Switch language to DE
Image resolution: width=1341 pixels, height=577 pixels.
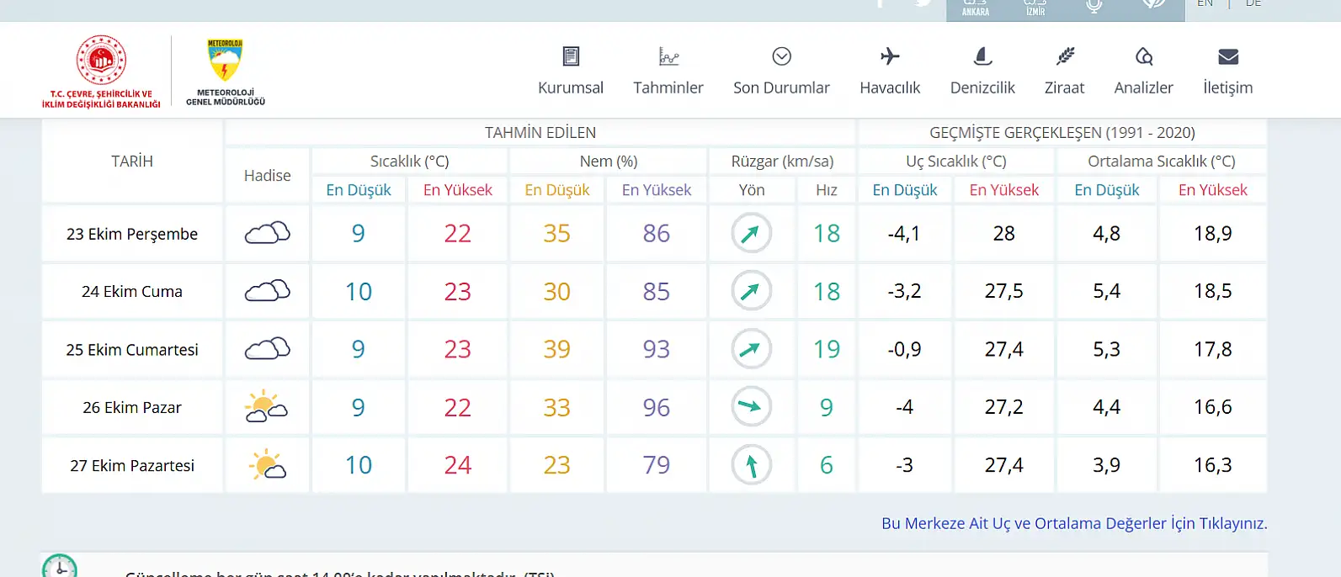1253,4
